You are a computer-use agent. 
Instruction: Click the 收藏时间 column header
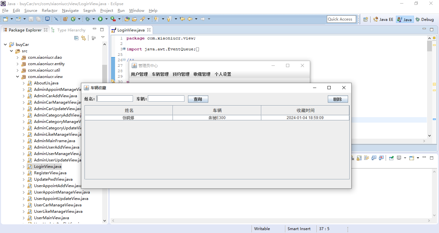pos(305,110)
